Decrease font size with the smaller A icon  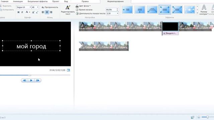(37, 12)
